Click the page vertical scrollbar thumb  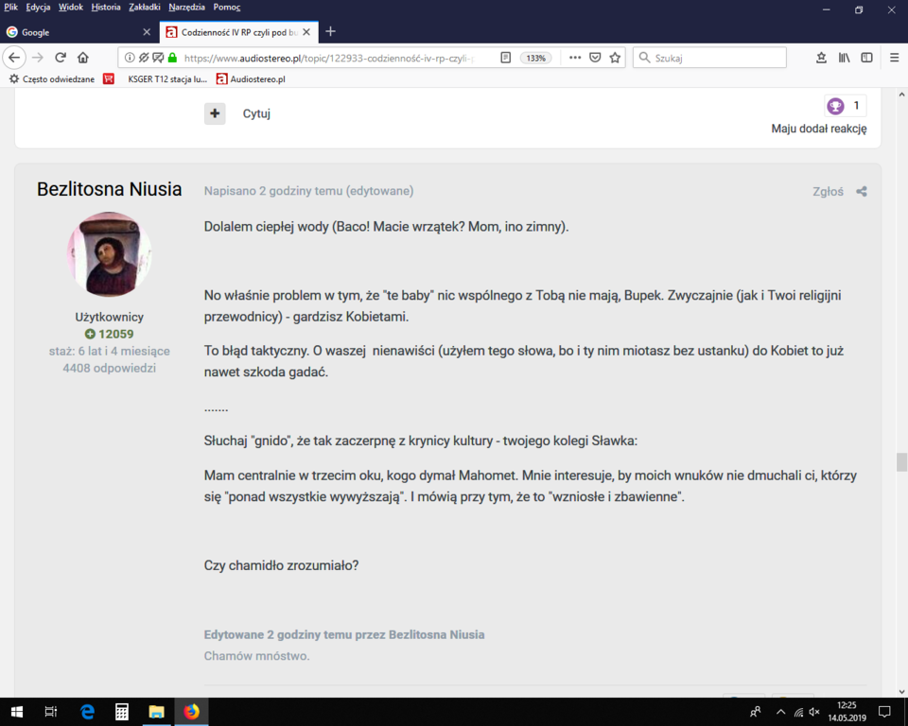pos(901,462)
